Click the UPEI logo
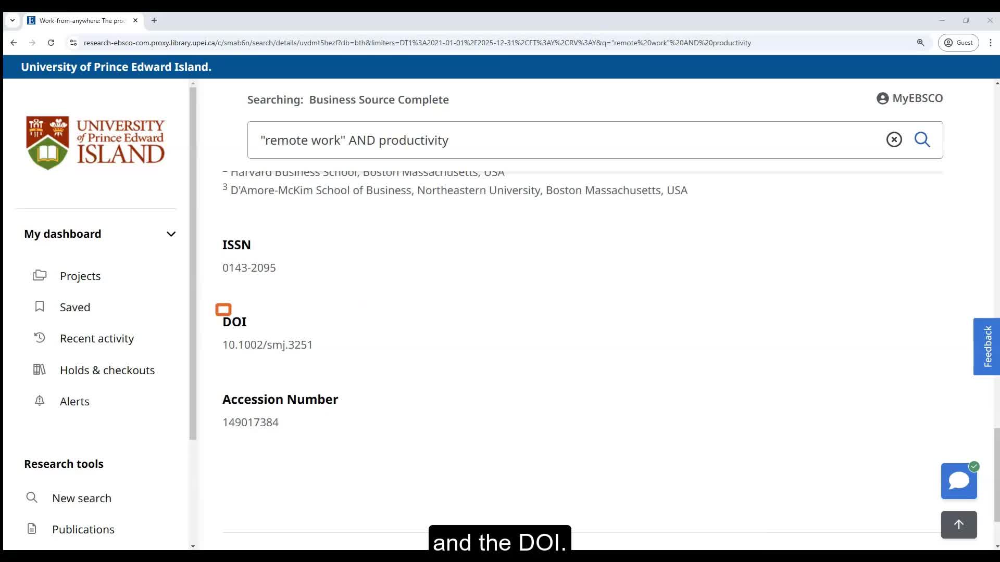Viewport: 1000px width, 562px height. click(x=95, y=143)
